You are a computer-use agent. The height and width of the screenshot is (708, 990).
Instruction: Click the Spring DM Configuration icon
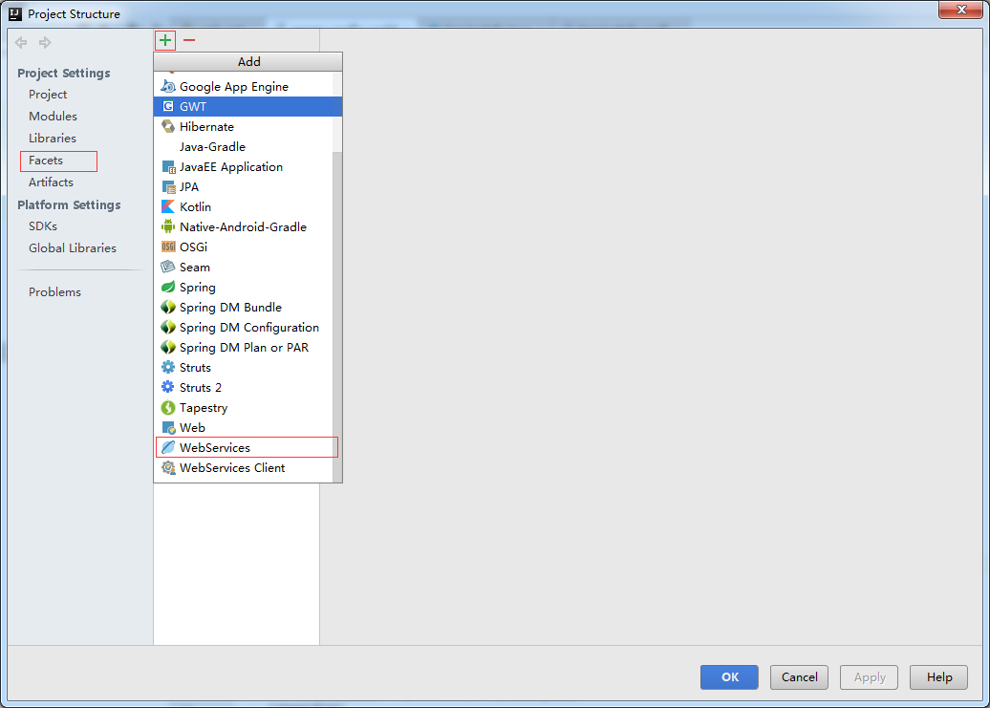coord(168,328)
